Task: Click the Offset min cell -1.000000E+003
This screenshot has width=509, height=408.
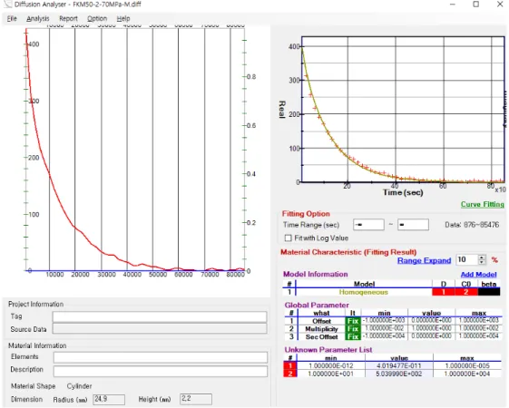Action: click(384, 320)
